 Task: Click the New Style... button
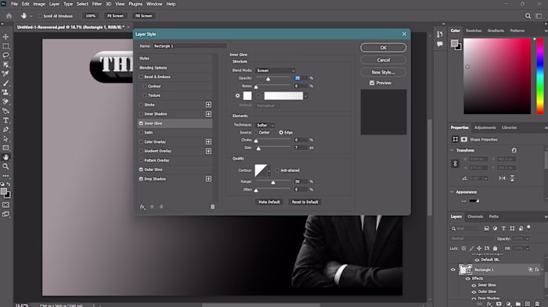click(x=384, y=72)
